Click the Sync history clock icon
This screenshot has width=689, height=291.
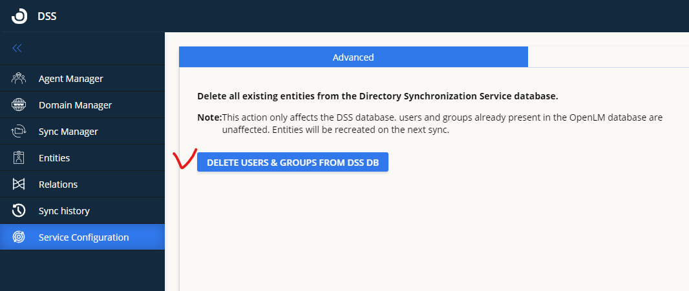point(18,211)
